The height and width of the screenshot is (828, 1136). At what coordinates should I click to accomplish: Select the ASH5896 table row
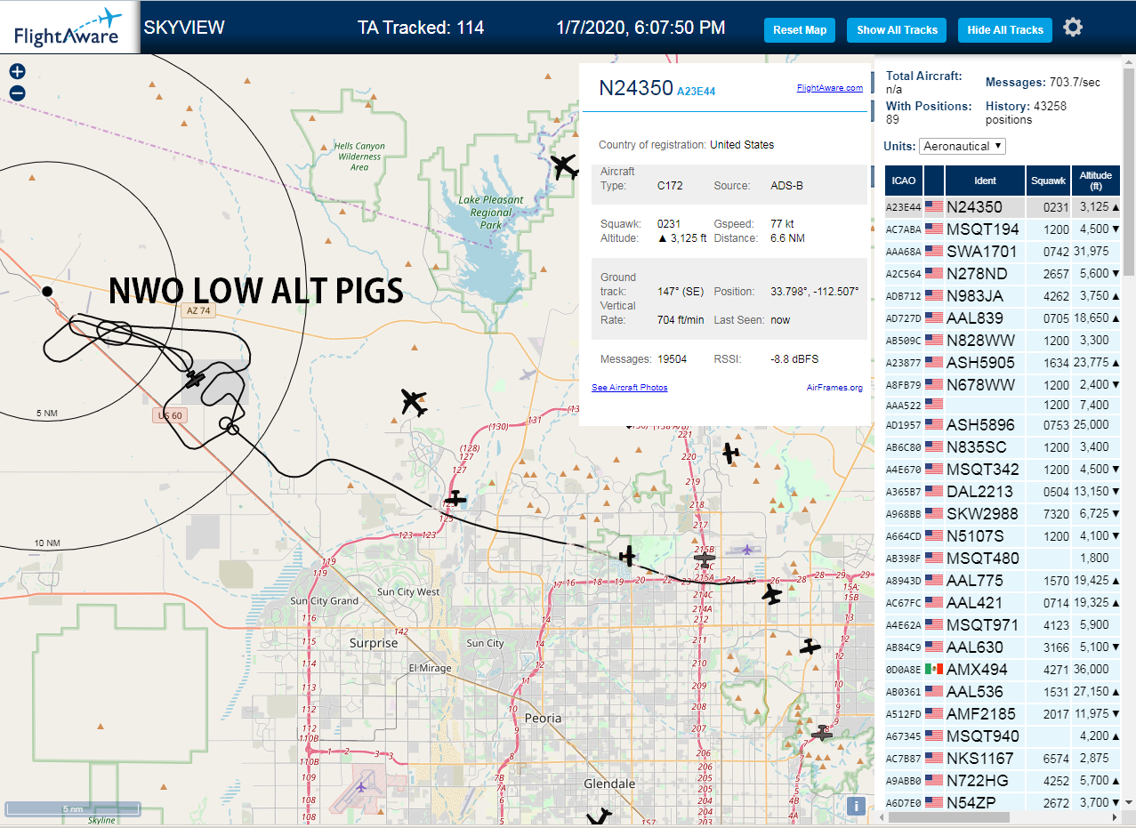1003,424
